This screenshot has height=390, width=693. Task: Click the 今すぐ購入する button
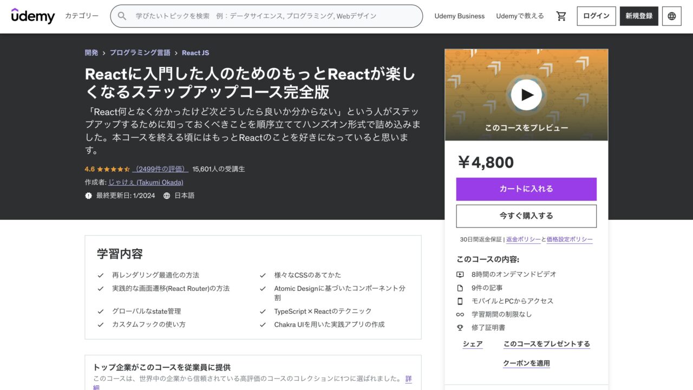[x=526, y=216]
